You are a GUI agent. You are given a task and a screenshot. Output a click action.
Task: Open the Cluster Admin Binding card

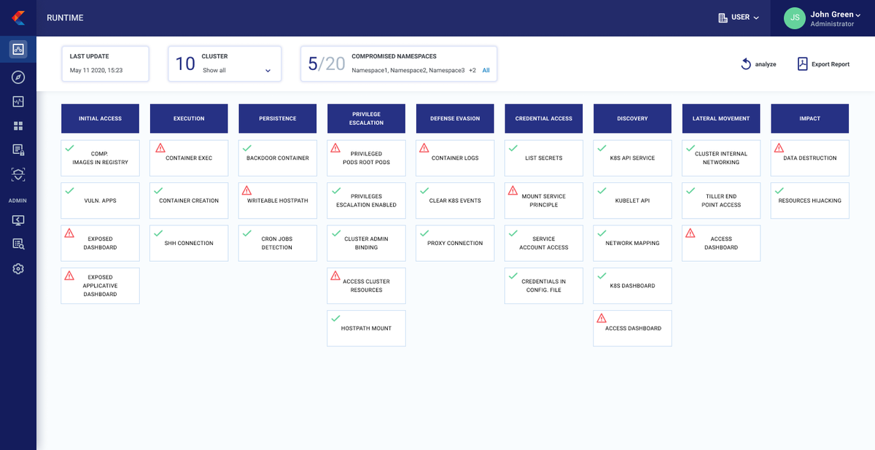coord(367,243)
